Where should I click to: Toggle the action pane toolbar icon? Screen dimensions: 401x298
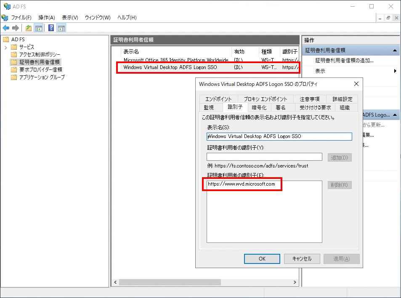point(61,28)
